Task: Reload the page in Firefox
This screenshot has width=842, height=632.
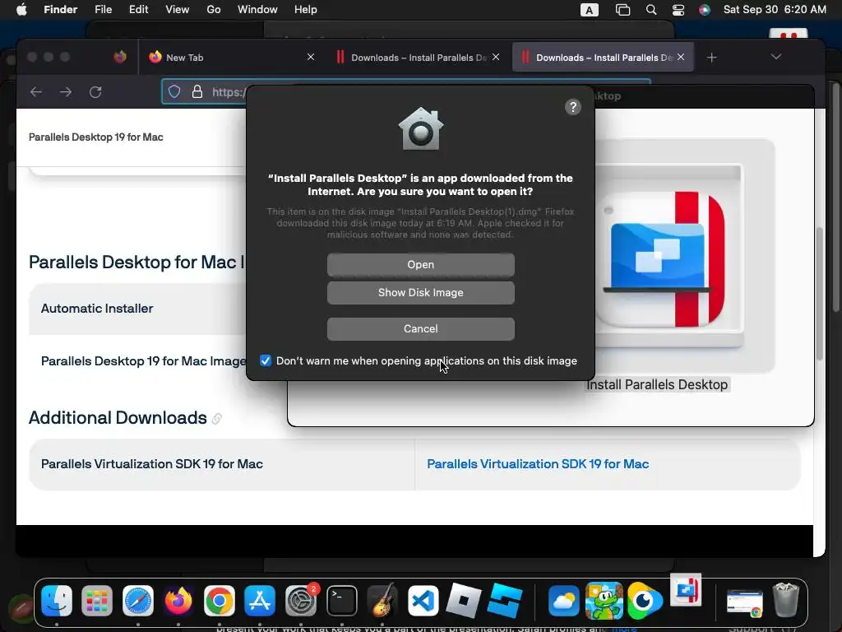Action: 95,92
